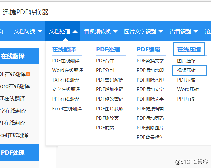Screen dimensions: 211x168
Task: Choose PDF删除文字
Action: tap(150, 99)
